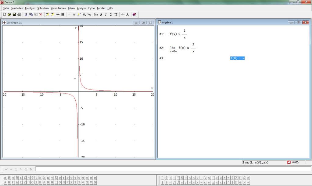
Task: Open the Schreiben menu
Action: tap(43, 8)
